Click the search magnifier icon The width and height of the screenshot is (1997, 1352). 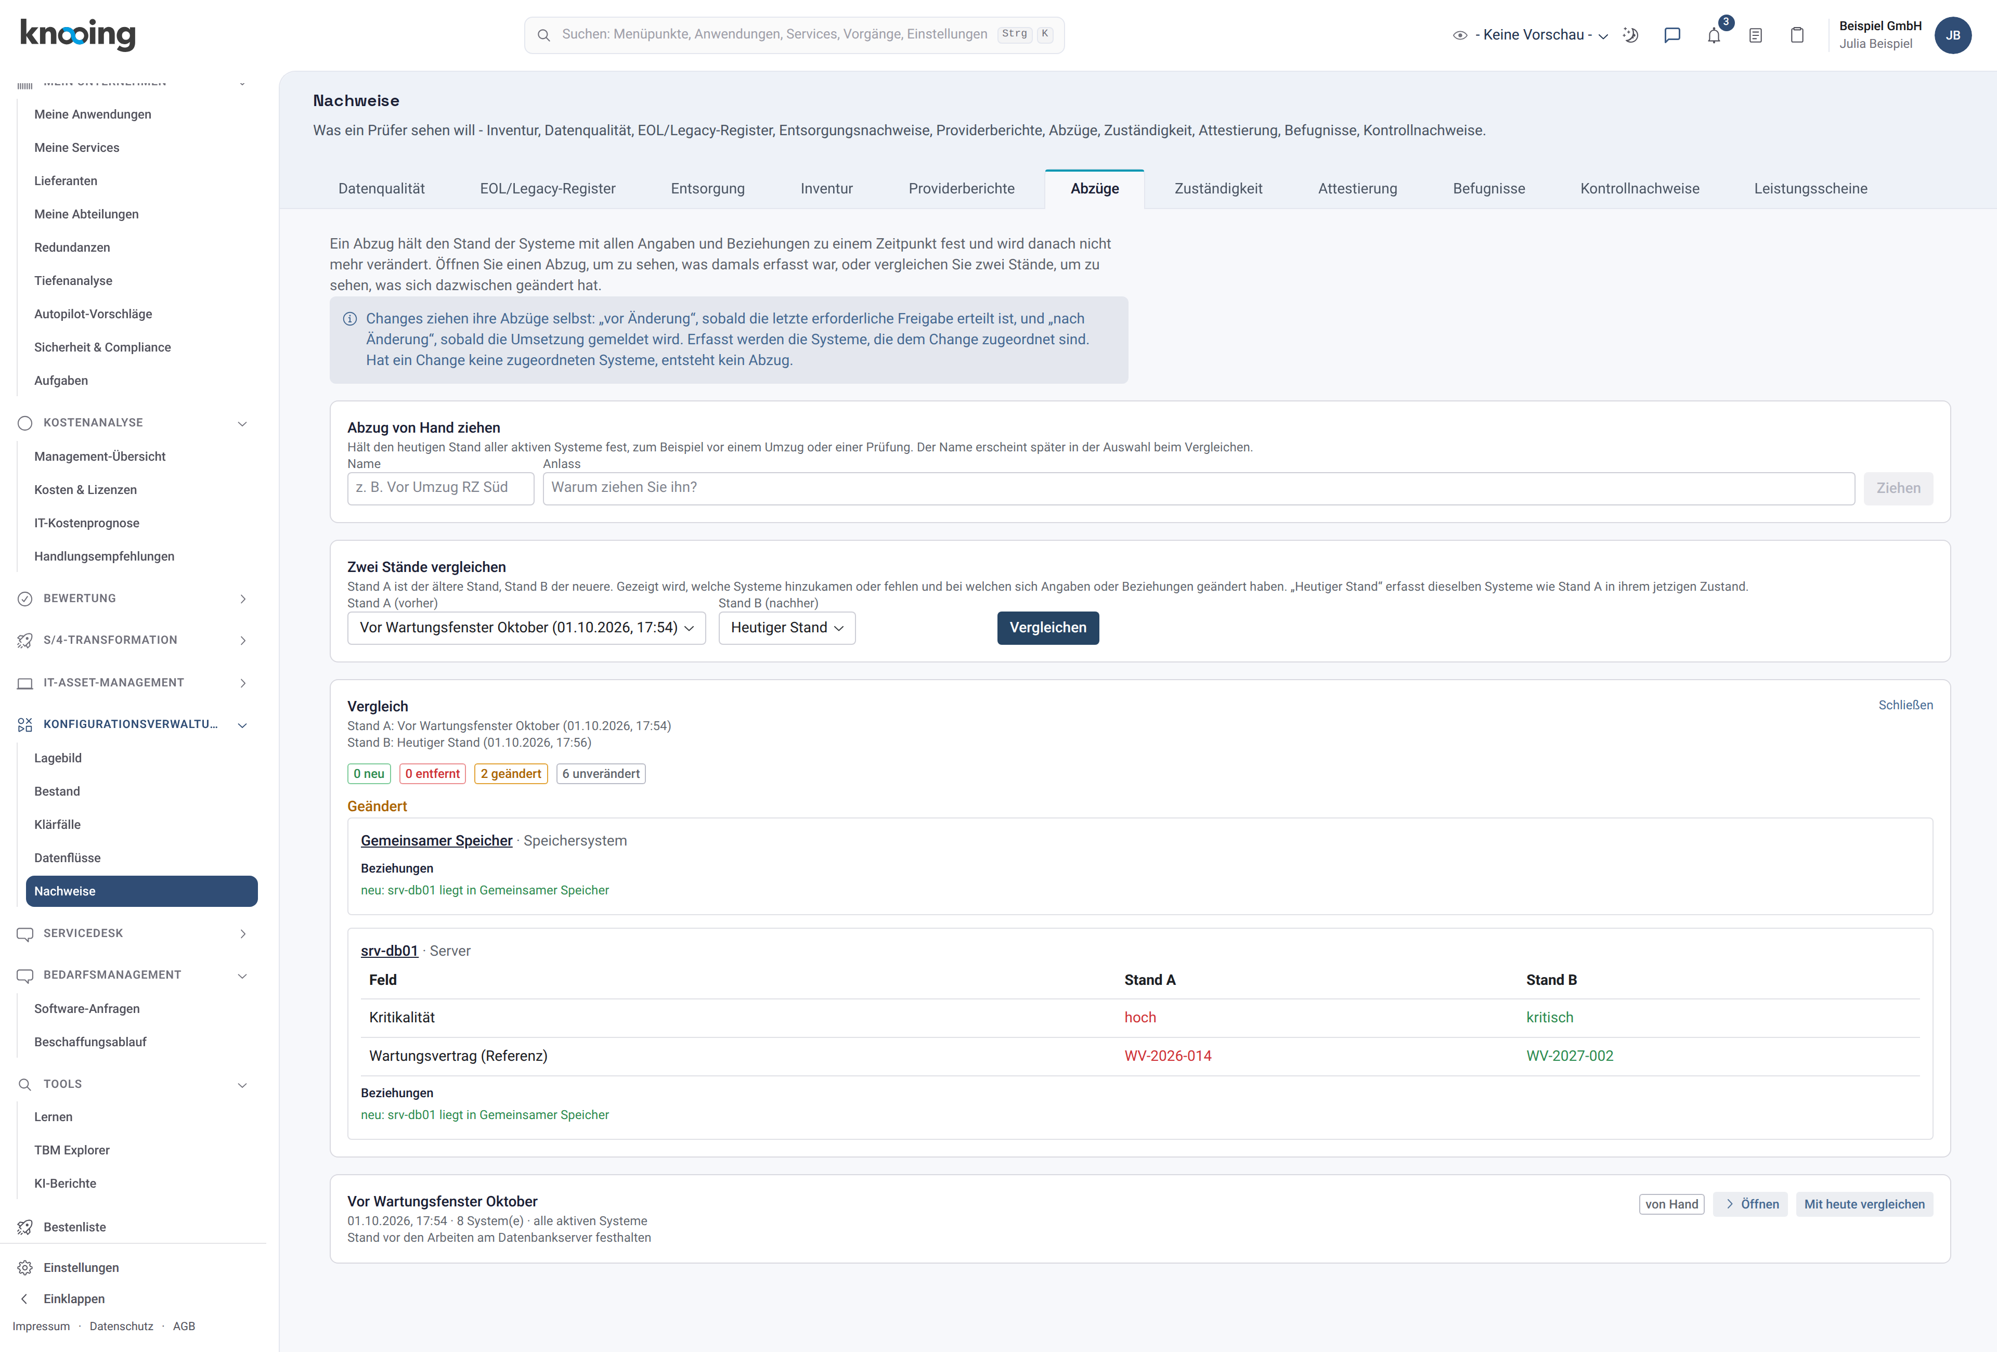pyautogui.click(x=544, y=35)
